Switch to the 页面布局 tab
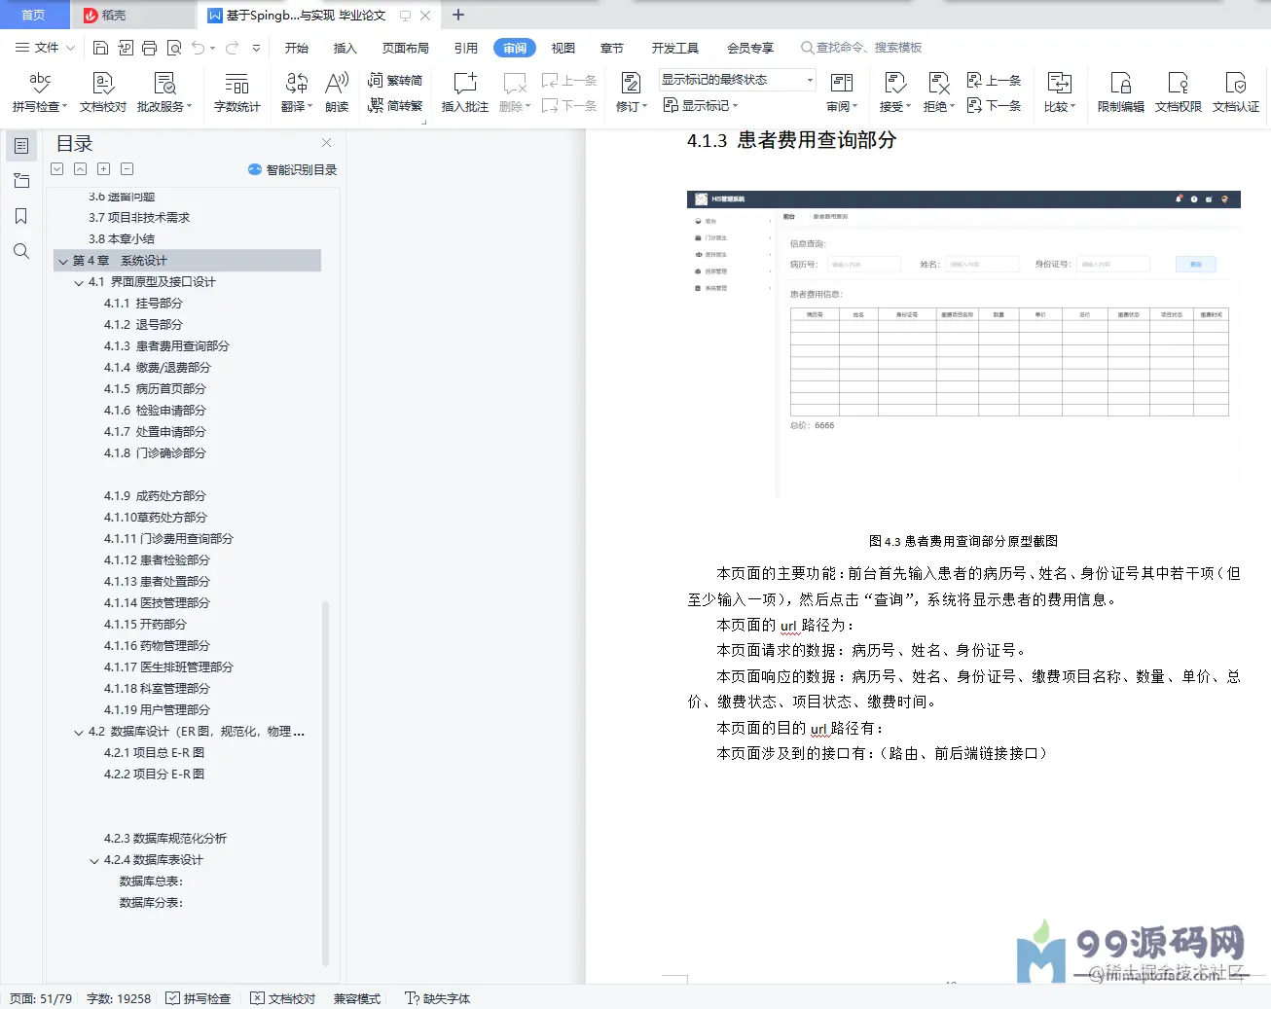 tap(405, 48)
